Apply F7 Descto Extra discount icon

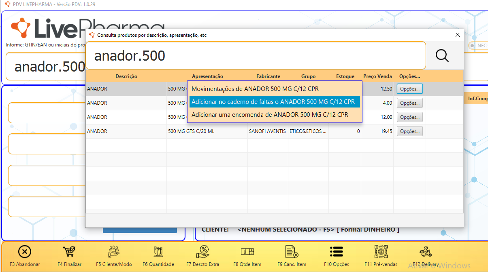202,252
